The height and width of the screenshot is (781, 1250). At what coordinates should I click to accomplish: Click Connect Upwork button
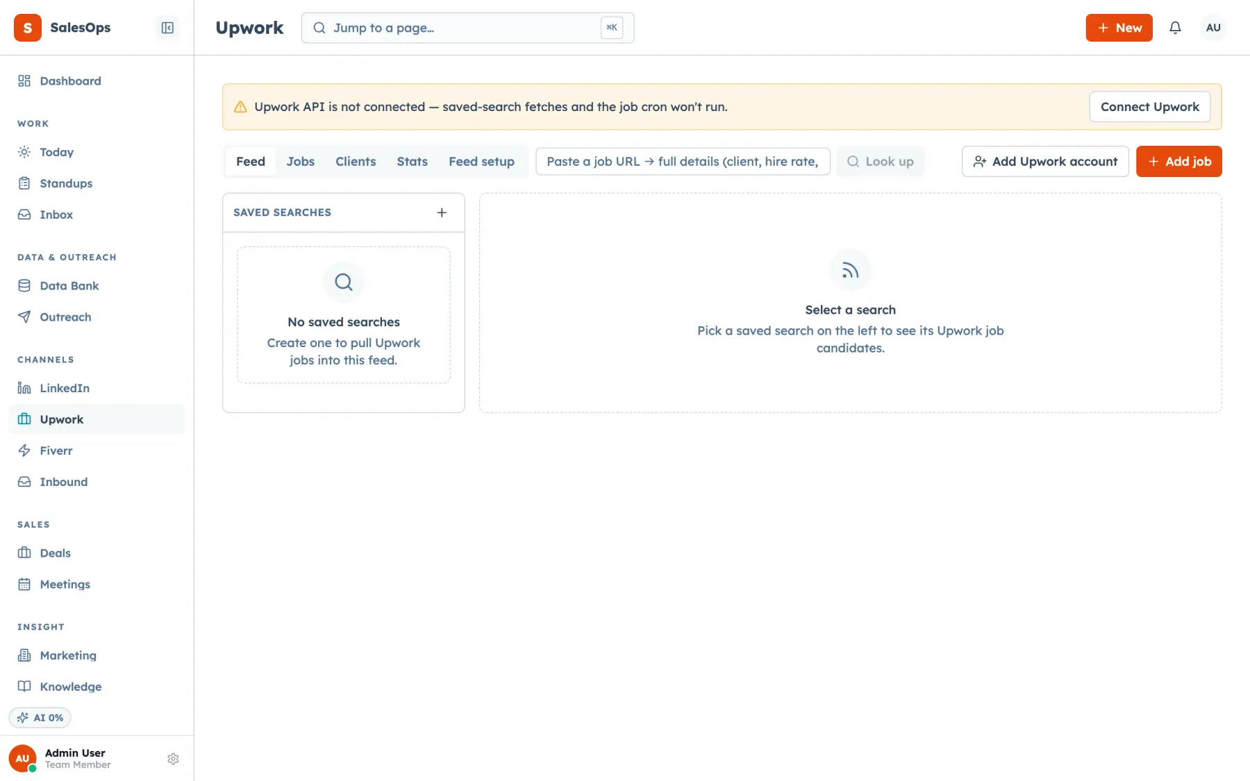point(1150,107)
